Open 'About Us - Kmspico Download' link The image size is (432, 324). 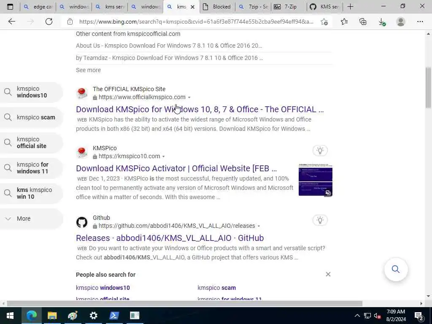[x=169, y=46]
